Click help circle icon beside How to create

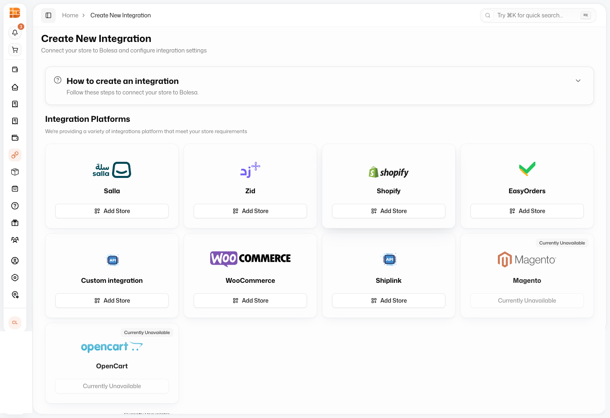click(x=58, y=80)
